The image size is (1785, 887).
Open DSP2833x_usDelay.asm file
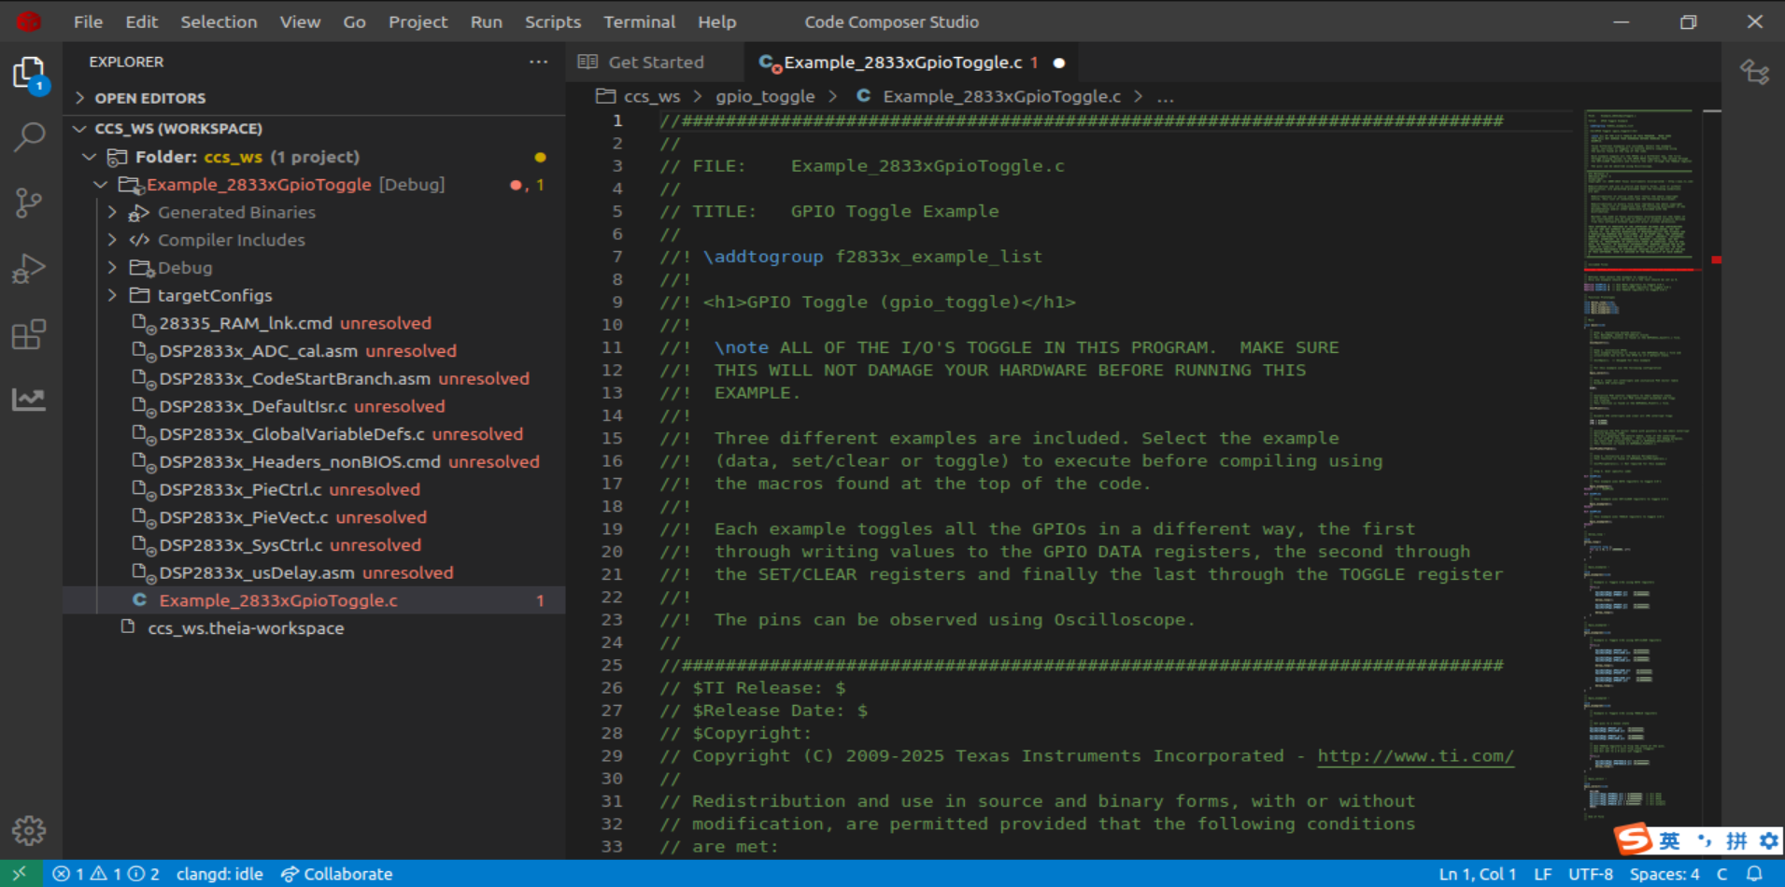point(257,572)
